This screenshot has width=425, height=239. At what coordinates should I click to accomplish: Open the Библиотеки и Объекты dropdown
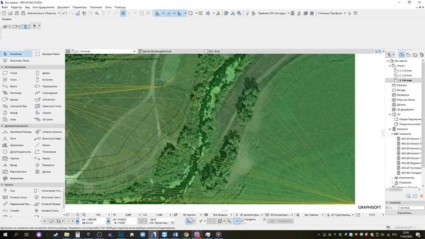click(58, 13)
